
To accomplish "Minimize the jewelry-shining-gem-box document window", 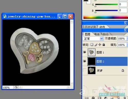I will coord(60,16).
